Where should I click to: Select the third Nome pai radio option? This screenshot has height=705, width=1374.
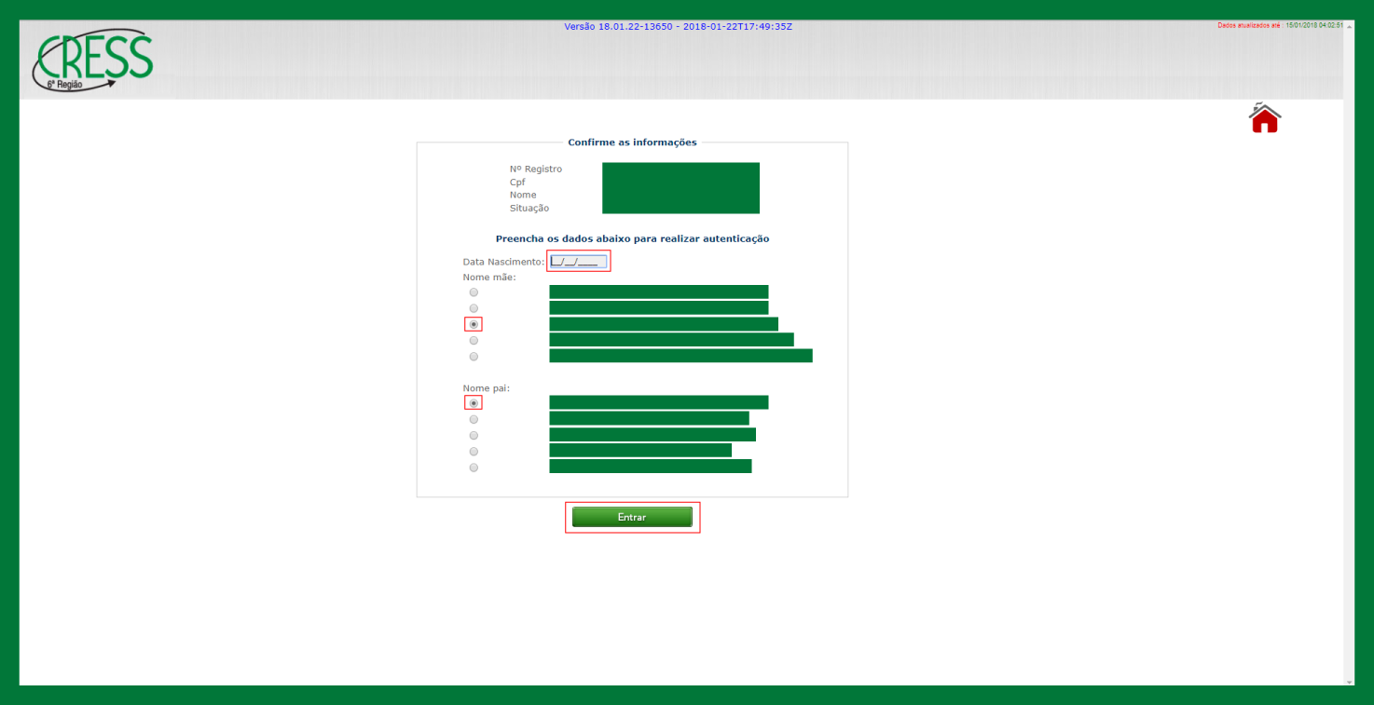[x=474, y=435]
